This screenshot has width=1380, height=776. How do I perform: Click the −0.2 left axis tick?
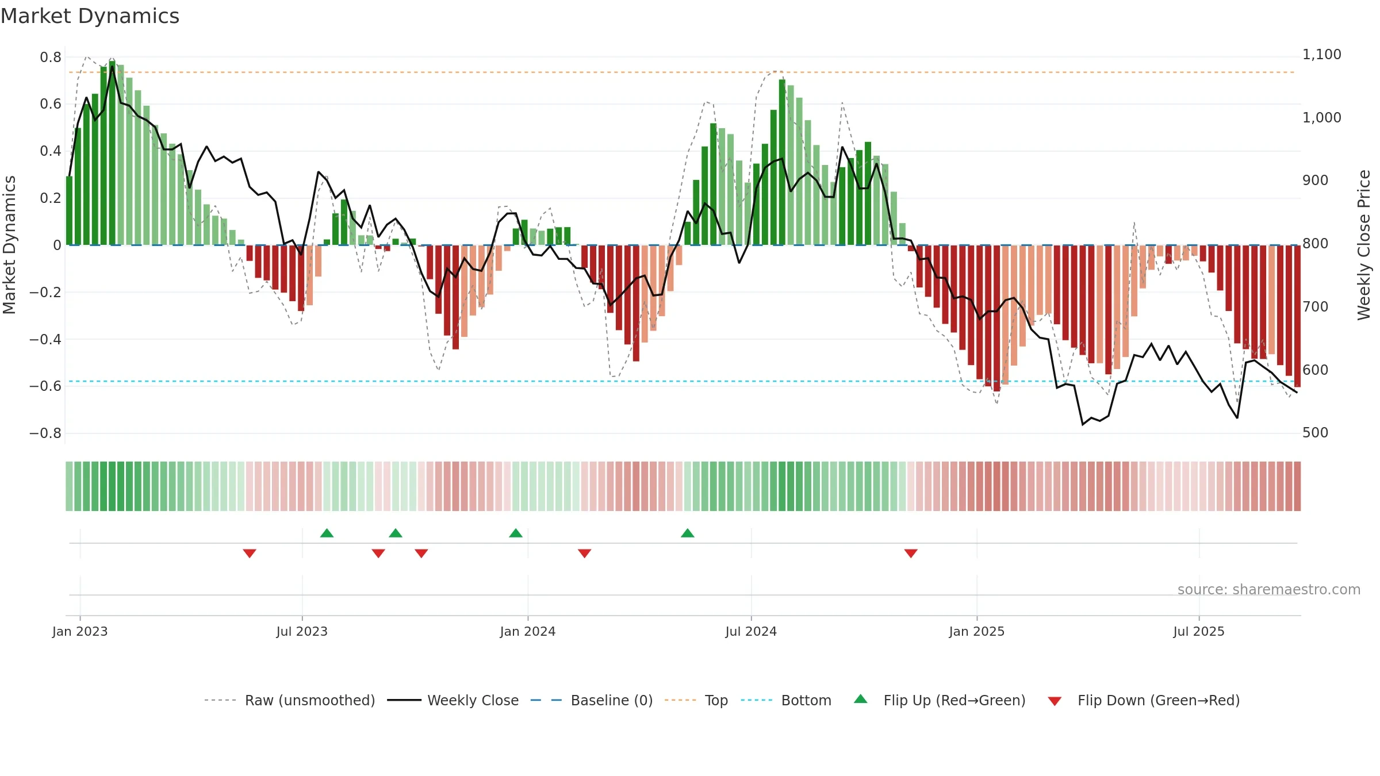[x=45, y=292]
